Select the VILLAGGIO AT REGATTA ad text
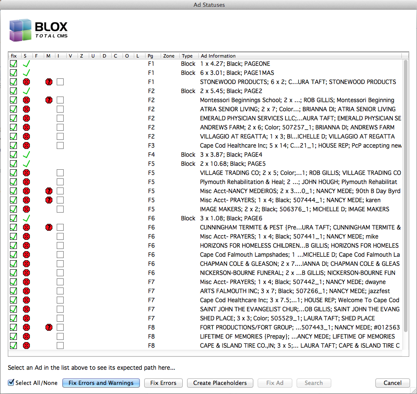This screenshot has height=394, width=417. click(x=297, y=137)
